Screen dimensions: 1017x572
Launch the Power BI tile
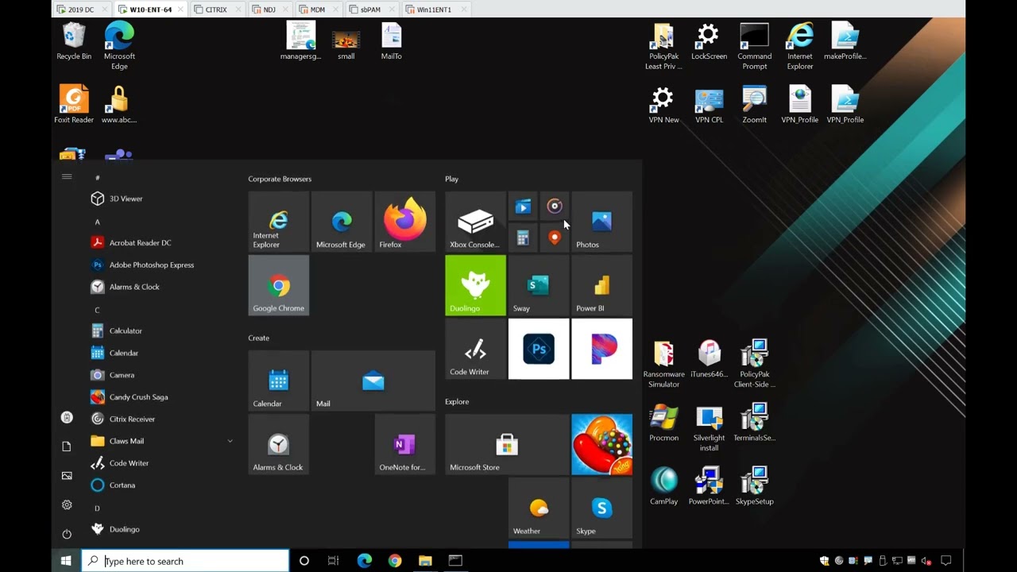coord(602,285)
